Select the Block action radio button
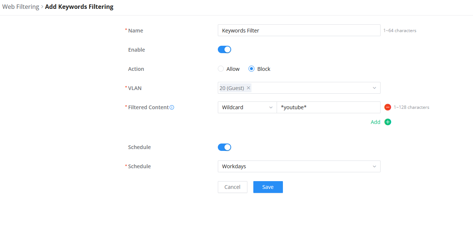The height and width of the screenshot is (235, 473). click(251, 69)
